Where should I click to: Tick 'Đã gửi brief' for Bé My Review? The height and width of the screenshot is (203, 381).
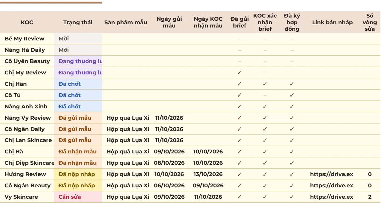click(x=239, y=39)
